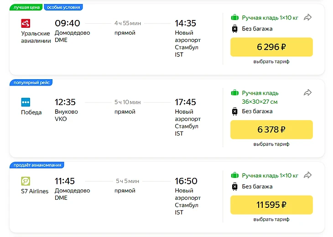Screen dimensions: 333x237
Task: Click the Ural Airlines red logo
Action: click(x=26, y=23)
